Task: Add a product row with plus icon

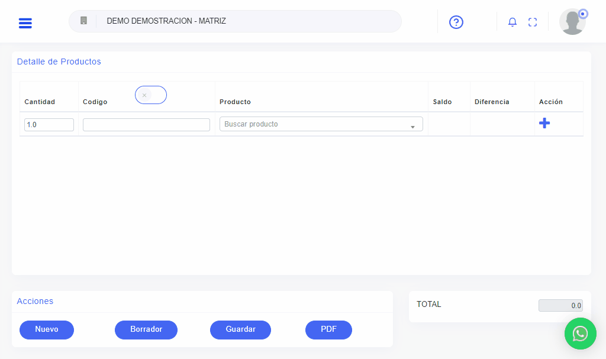Action: tap(544, 123)
